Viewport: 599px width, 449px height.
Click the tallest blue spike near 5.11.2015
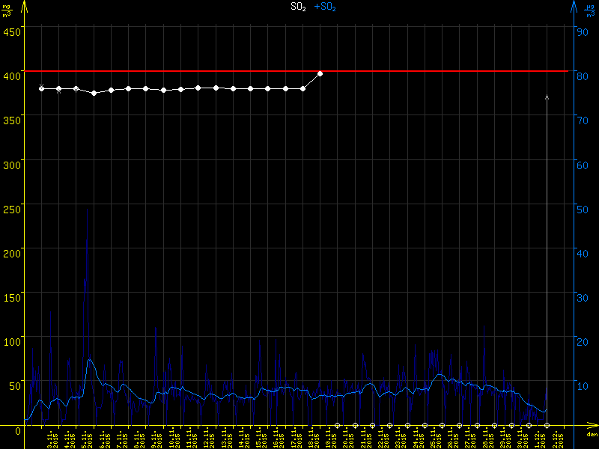point(87,211)
